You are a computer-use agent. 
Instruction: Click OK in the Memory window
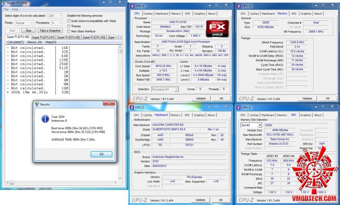(x=328, y=98)
